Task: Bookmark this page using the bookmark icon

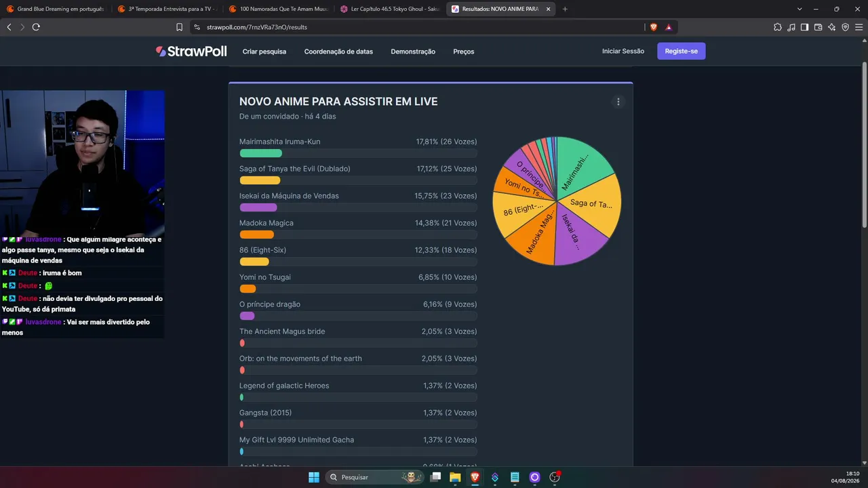Action: coord(179,27)
